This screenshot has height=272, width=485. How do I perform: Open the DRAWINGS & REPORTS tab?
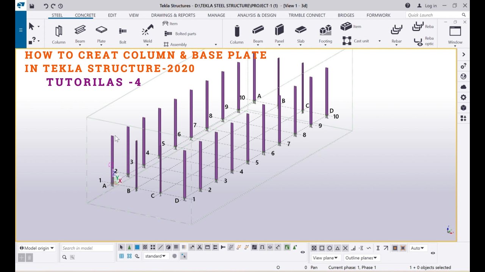(173, 15)
